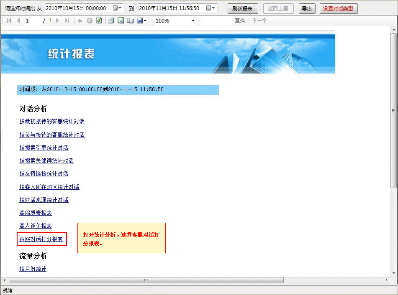Image resolution: width=398 pixels, height=295 pixels.
Task: Open page setup
Action: coord(130,21)
